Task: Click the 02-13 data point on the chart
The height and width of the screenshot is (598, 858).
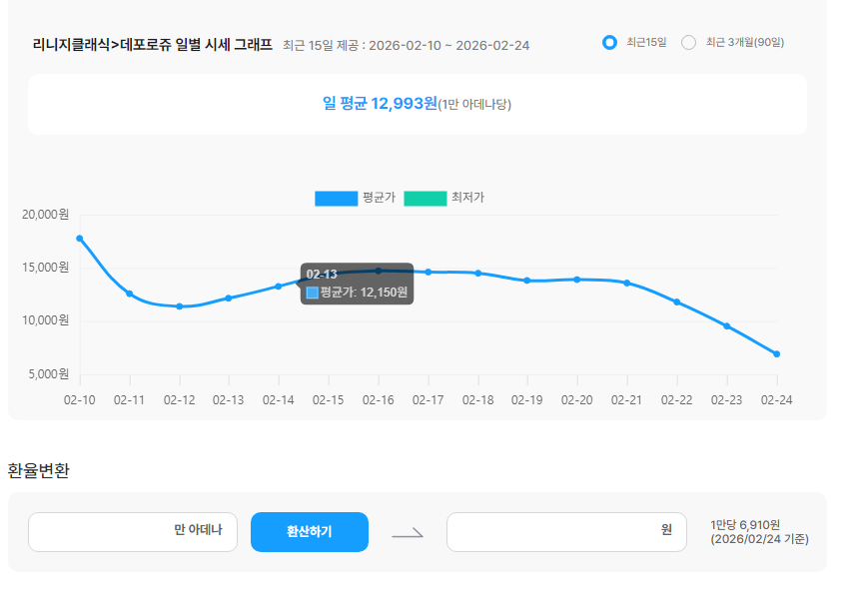Action: tap(229, 297)
